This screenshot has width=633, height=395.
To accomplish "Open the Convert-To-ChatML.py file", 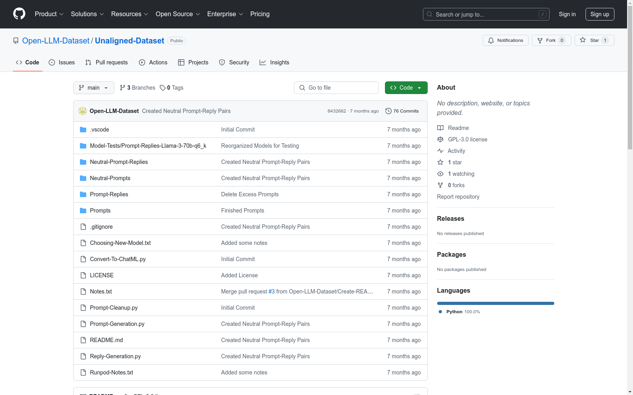I will pyautogui.click(x=118, y=259).
